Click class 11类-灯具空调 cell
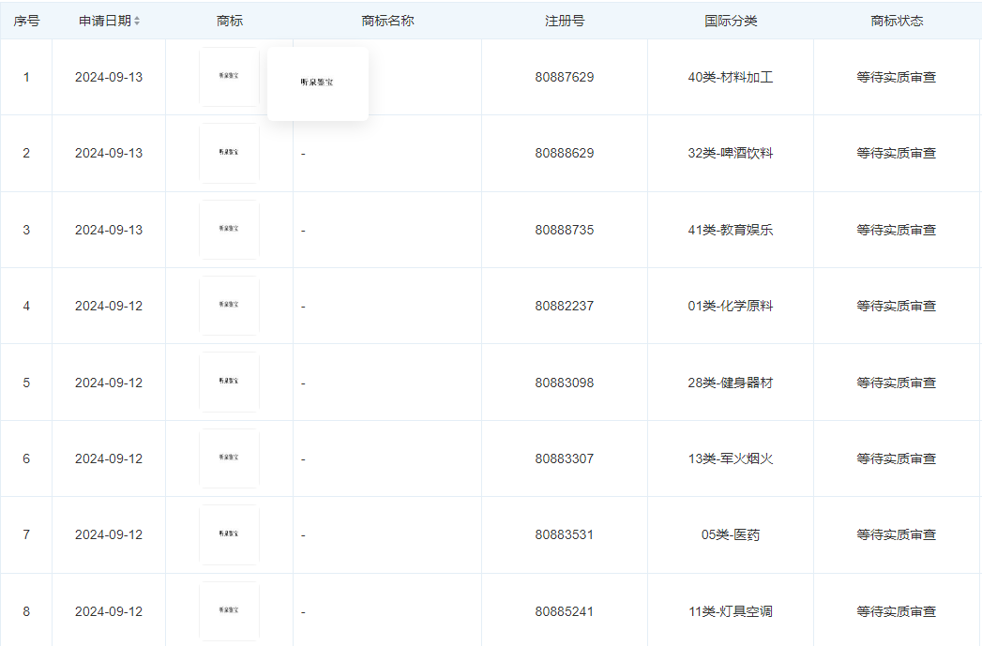Screen dimensions: 982x646 tap(731, 611)
